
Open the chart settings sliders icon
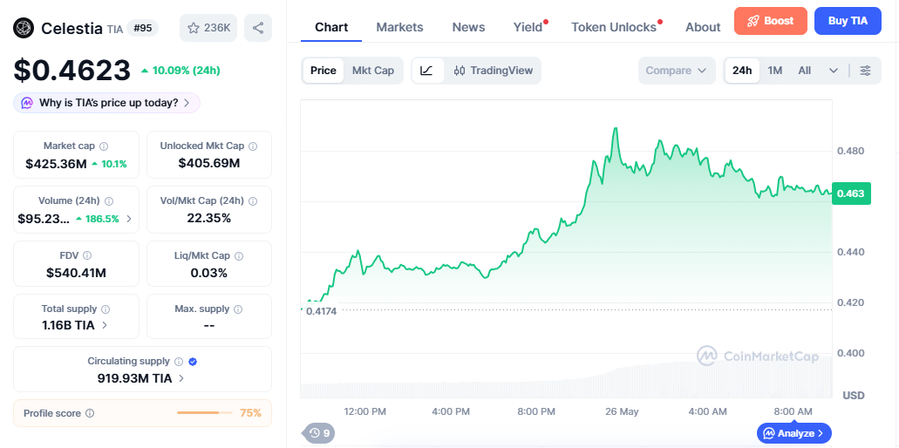pos(866,71)
